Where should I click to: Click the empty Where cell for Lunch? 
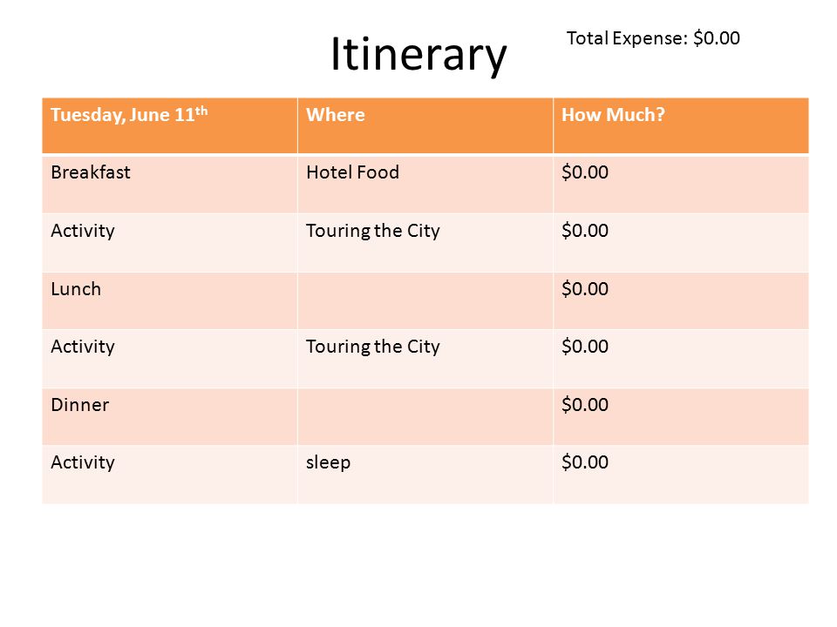pyautogui.click(x=425, y=300)
